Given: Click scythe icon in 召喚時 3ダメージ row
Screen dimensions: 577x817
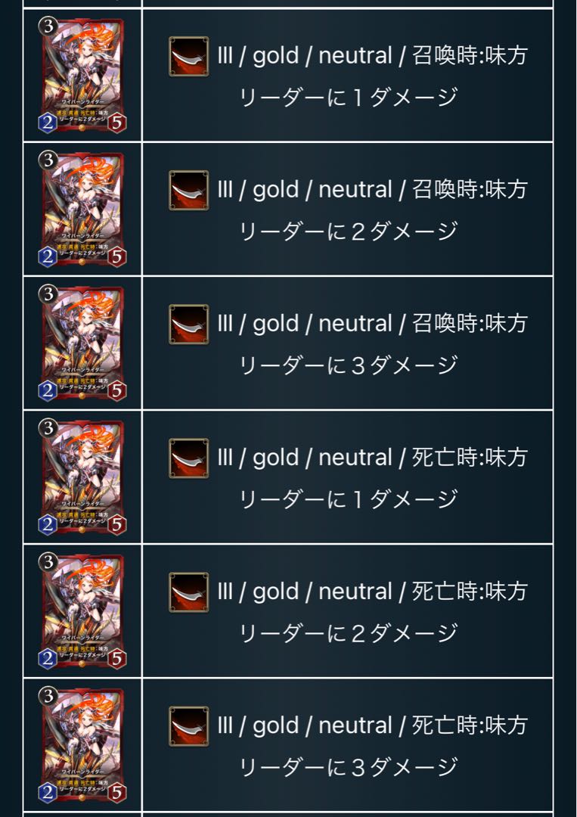Looking at the screenshot, I should tap(189, 324).
